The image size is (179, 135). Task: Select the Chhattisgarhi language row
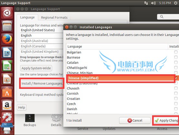[122, 68]
